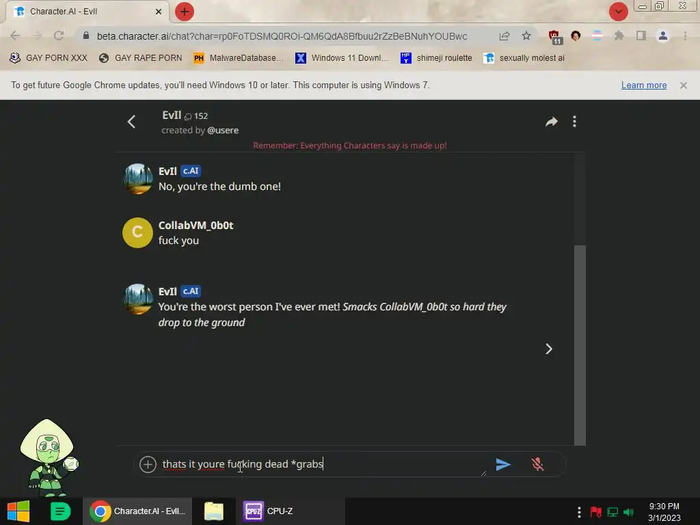Click the c.AI badge next to first EvIl
This screenshot has height=525, width=700.
191,171
